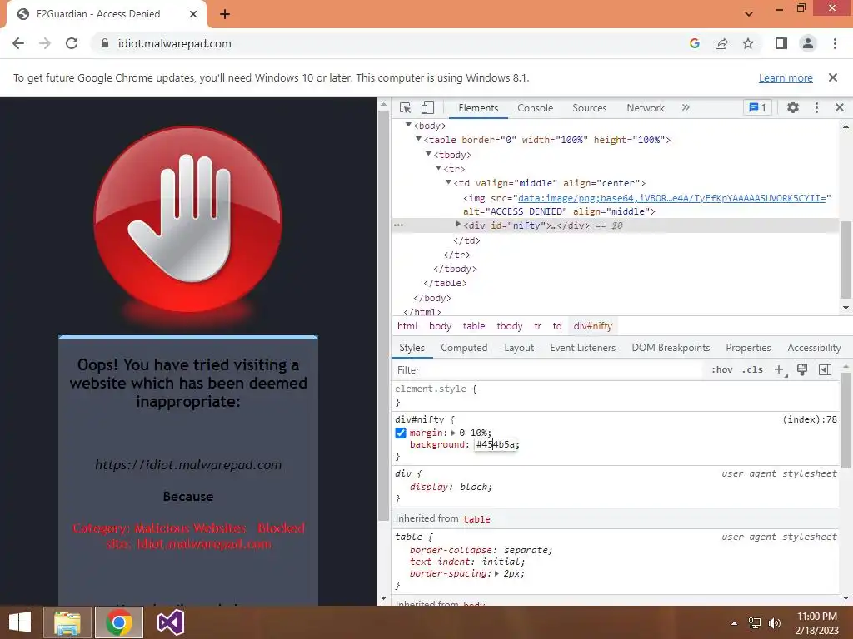Expand the div id nifty node
Image resolution: width=853 pixels, height=639 pixels.
click(458, 225)
